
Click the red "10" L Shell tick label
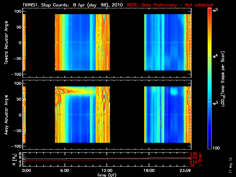coord(195,162)
